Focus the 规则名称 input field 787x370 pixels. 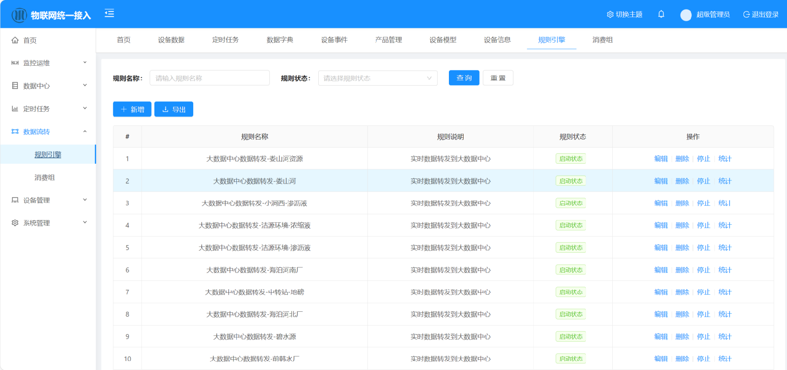pyautogui.click(x=209, y=78)
